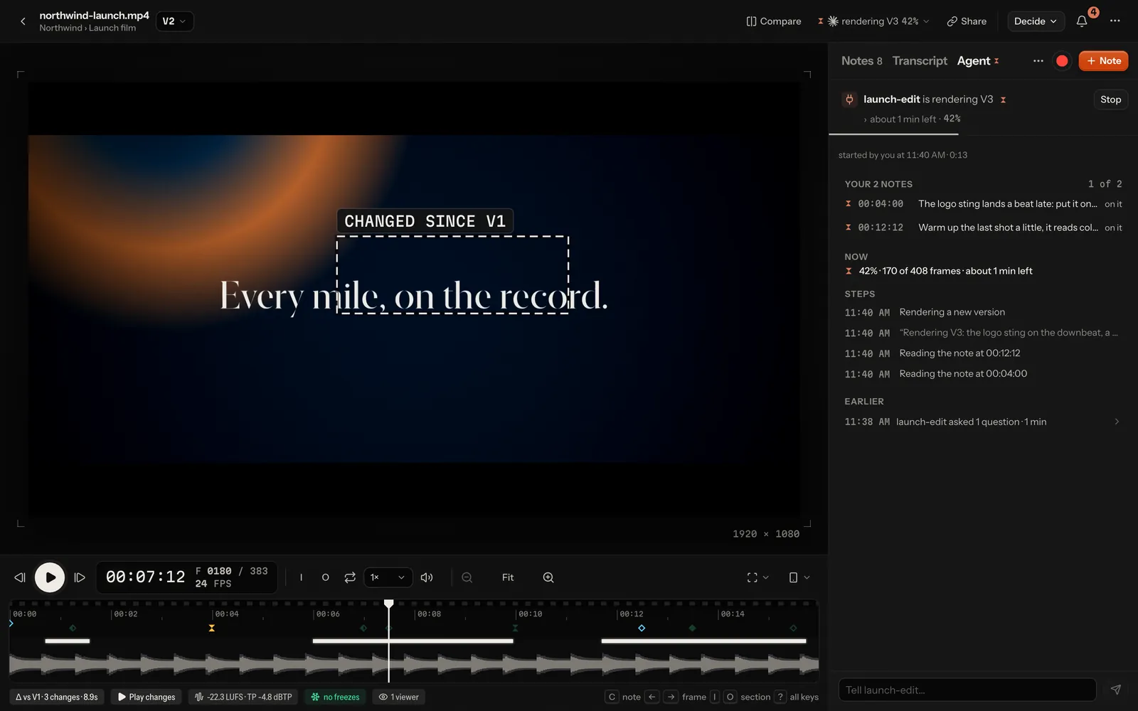Click Play changes
The height and width of the screenshot is (711, 1138).
(x=147, y=697)
